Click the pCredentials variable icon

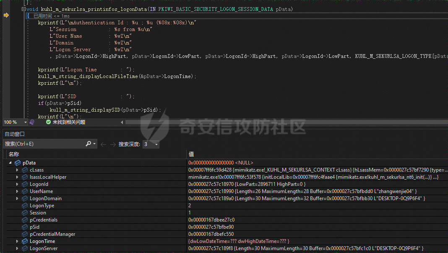(x=25, y=220)
